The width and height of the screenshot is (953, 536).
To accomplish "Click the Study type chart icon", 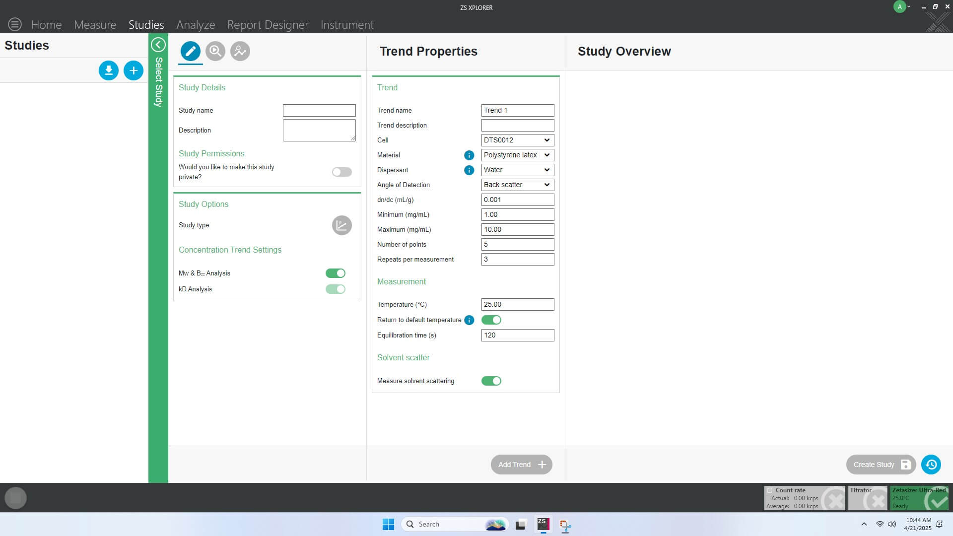I will tap(342, 225).
